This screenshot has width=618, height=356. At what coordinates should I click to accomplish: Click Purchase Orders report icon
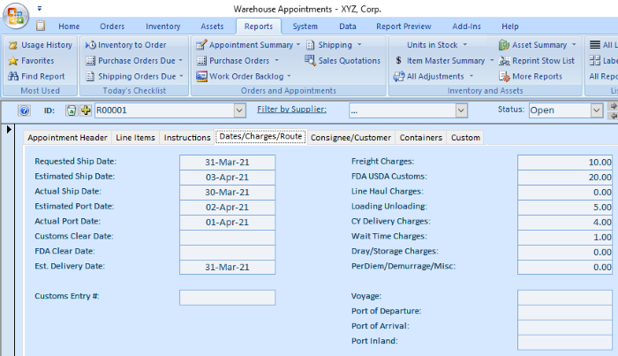point(202,61)
